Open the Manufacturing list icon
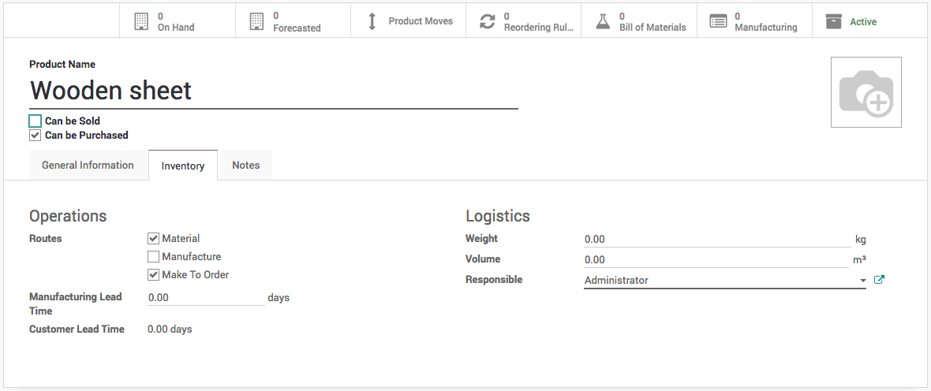 [x=718, y=21]
